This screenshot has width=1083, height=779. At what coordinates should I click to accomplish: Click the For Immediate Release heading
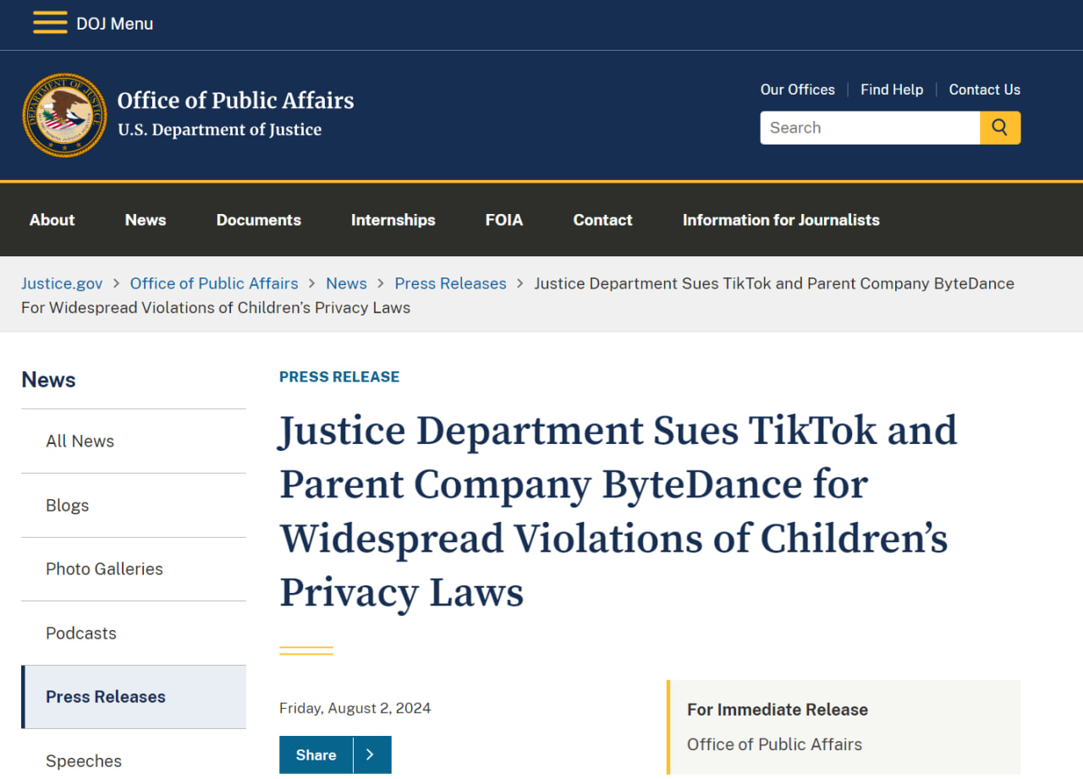(x=778, y=710)
